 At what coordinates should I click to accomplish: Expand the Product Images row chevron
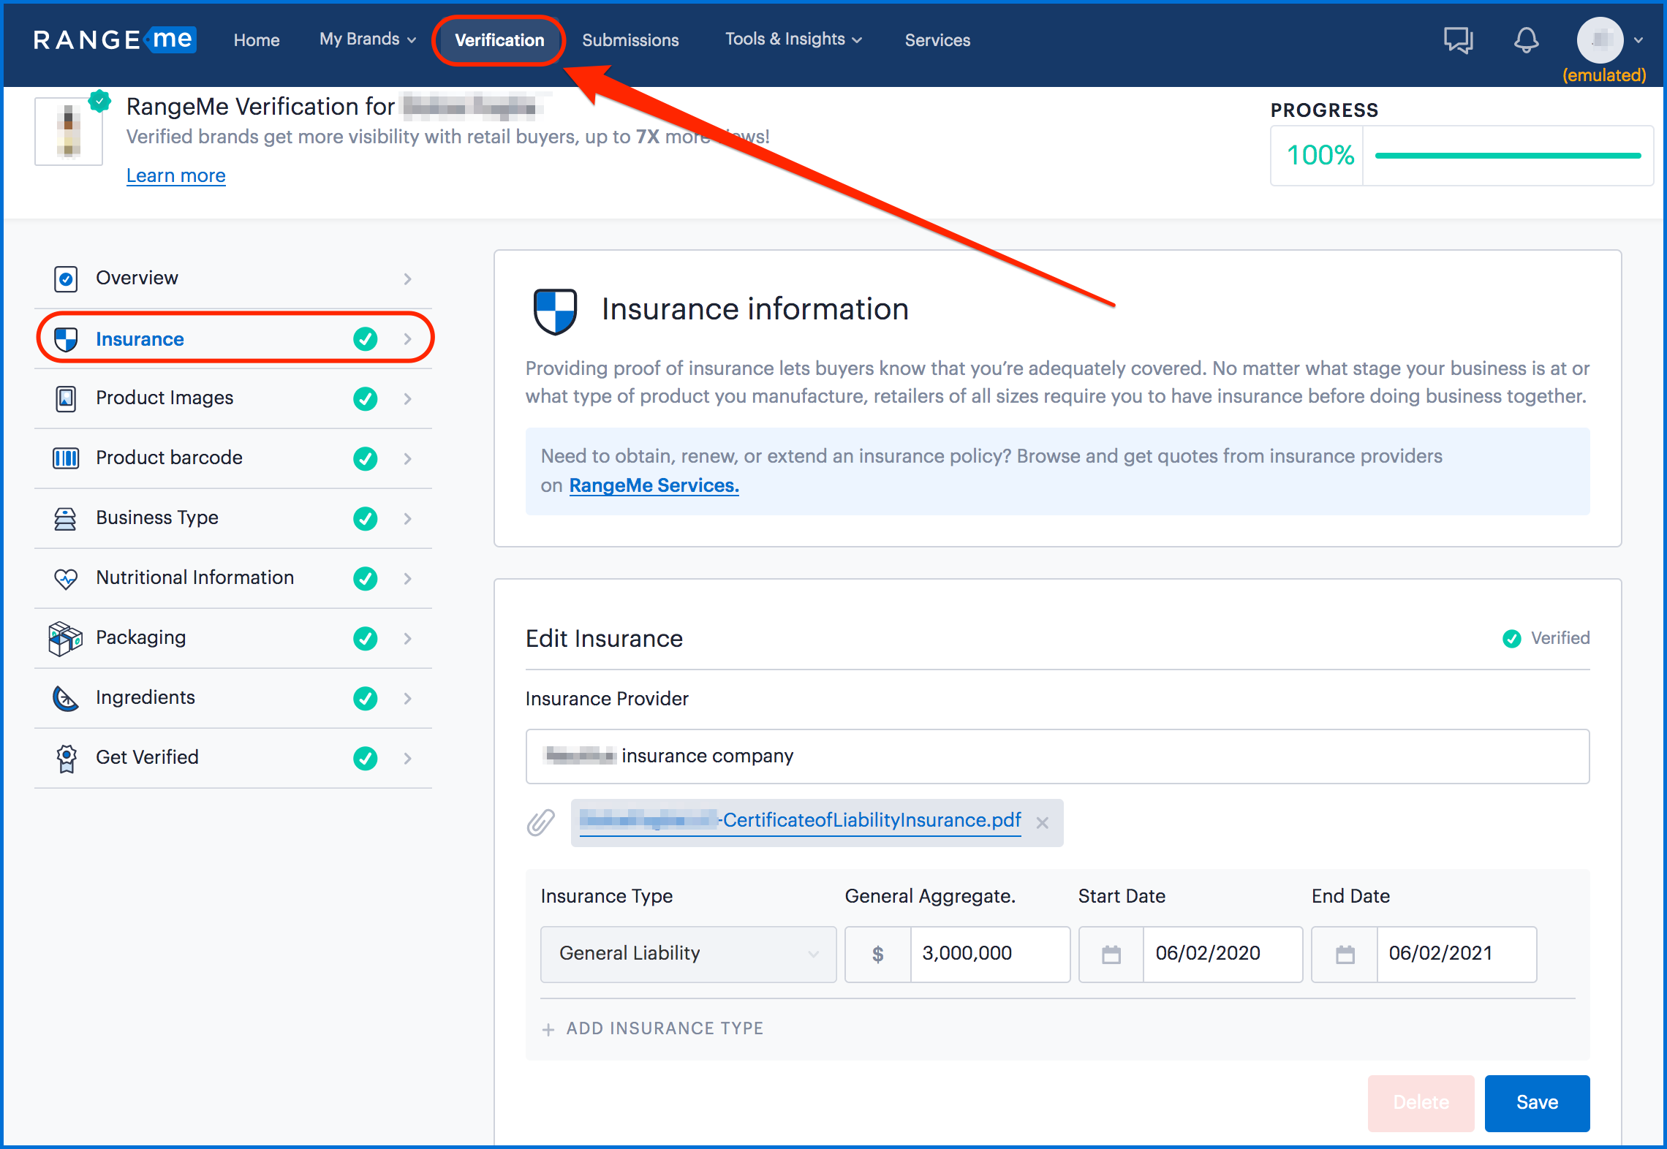click(408, 399)
